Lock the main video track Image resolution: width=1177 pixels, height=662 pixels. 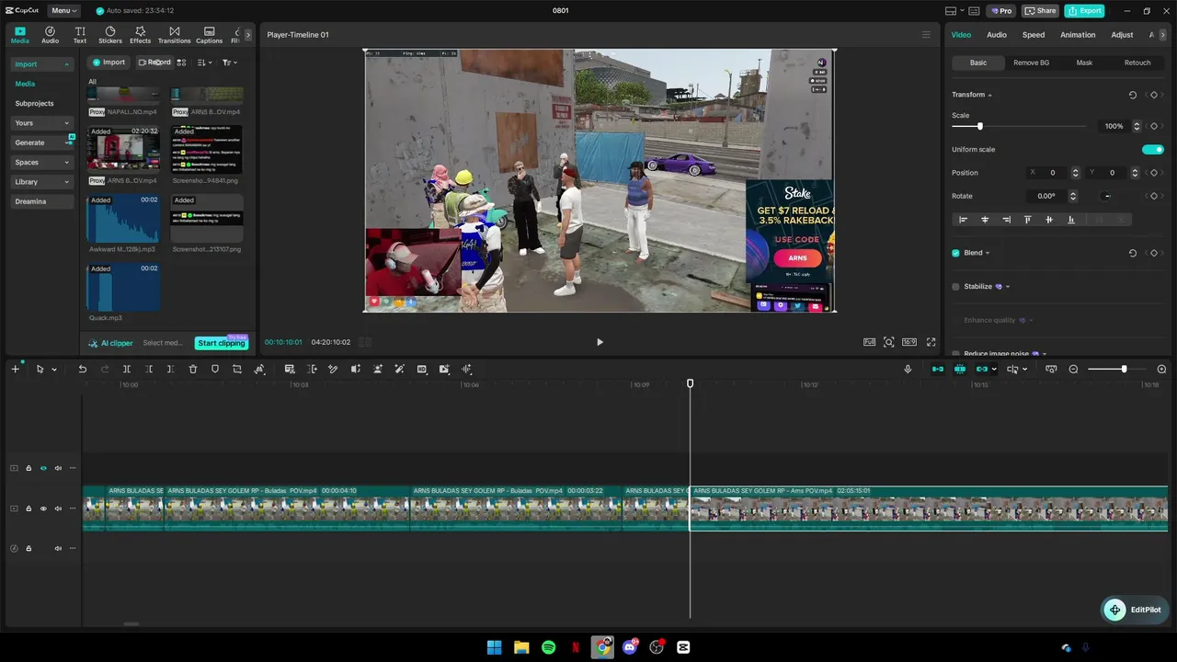pos(29,508)
